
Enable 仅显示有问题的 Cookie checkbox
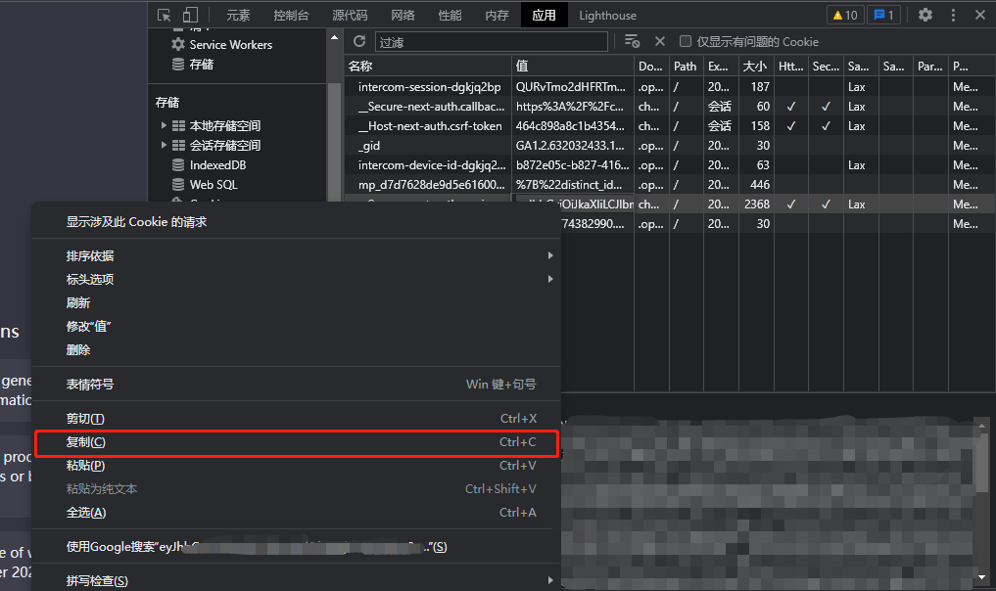click(686, 41)
